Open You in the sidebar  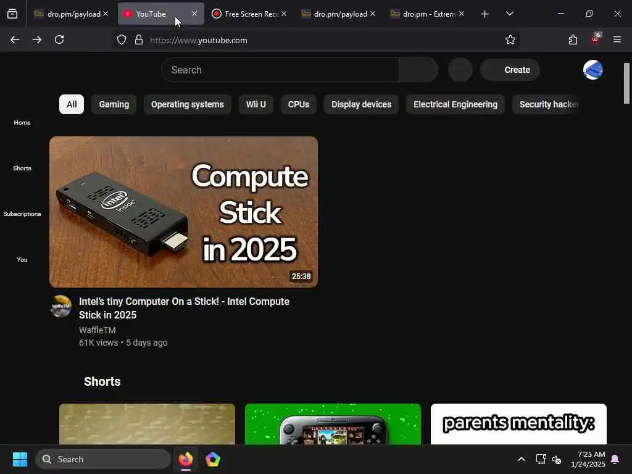point(22,260)
